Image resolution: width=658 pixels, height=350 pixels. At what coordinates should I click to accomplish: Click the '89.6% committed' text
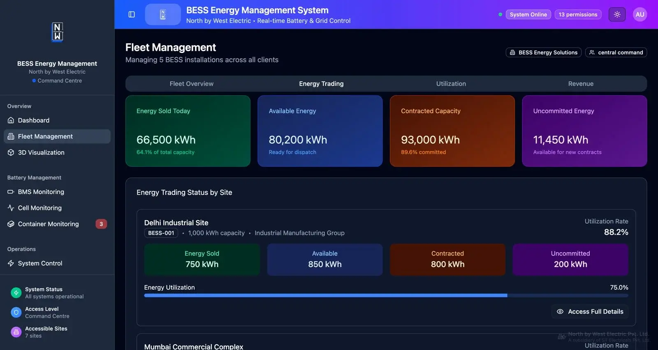coord(423,152)
